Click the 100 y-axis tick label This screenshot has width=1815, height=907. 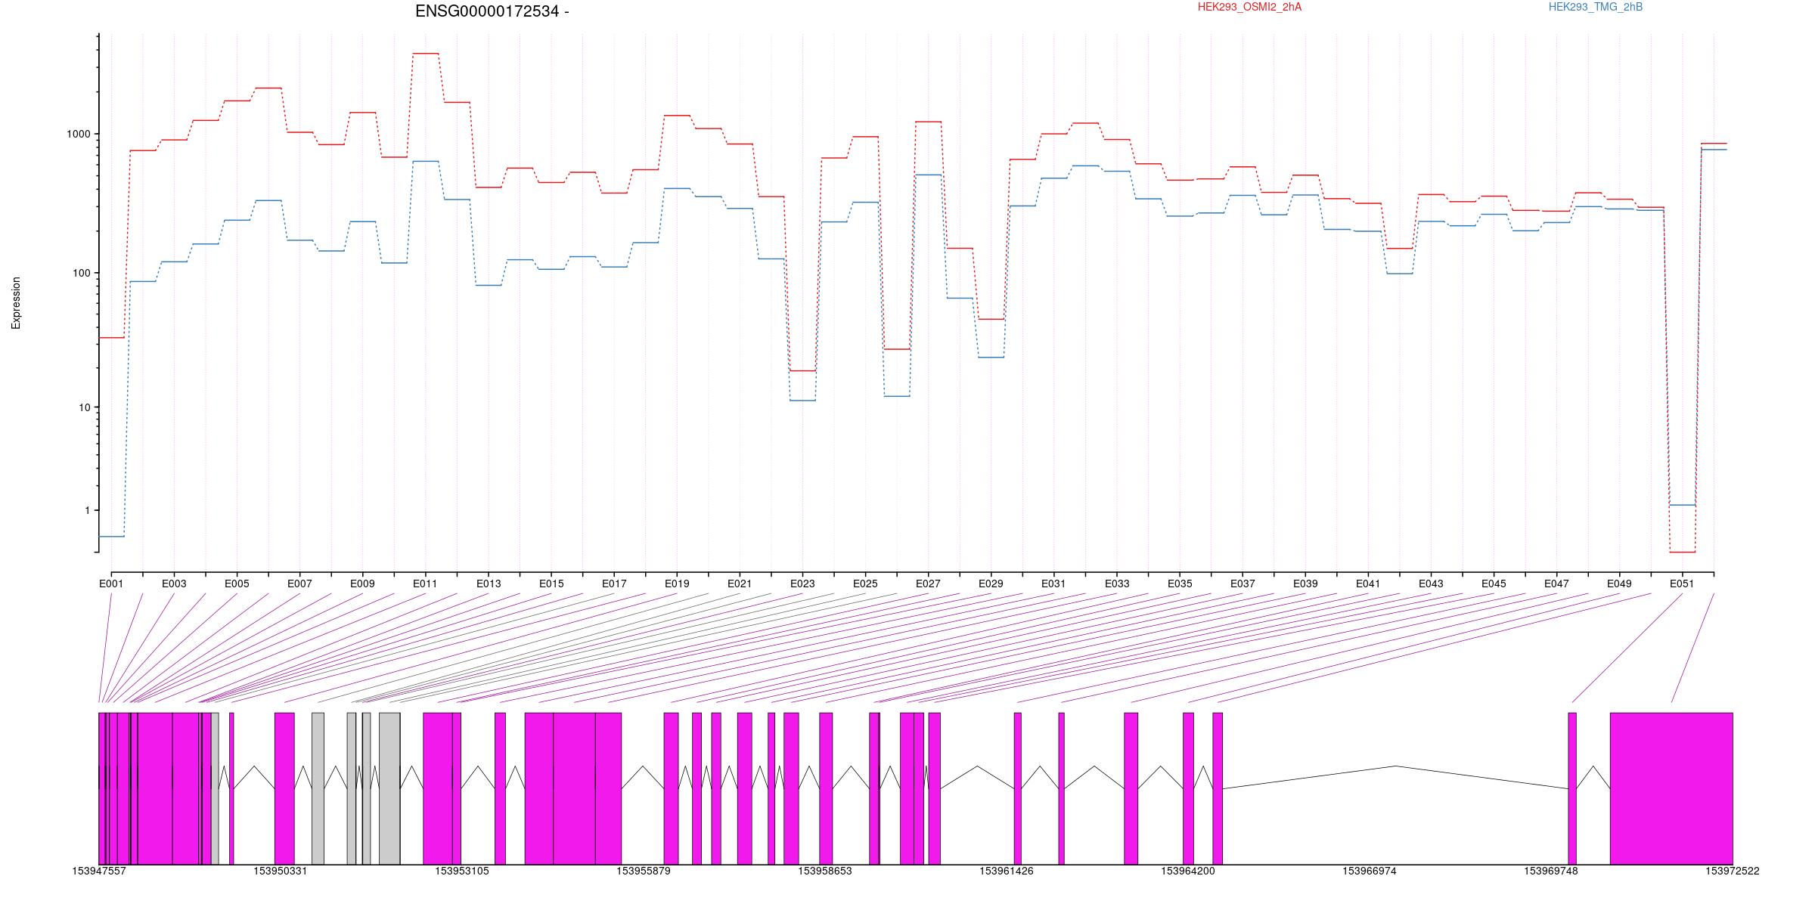(81, 273)
